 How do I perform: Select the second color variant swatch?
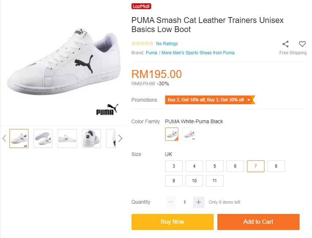click(189, 134)
